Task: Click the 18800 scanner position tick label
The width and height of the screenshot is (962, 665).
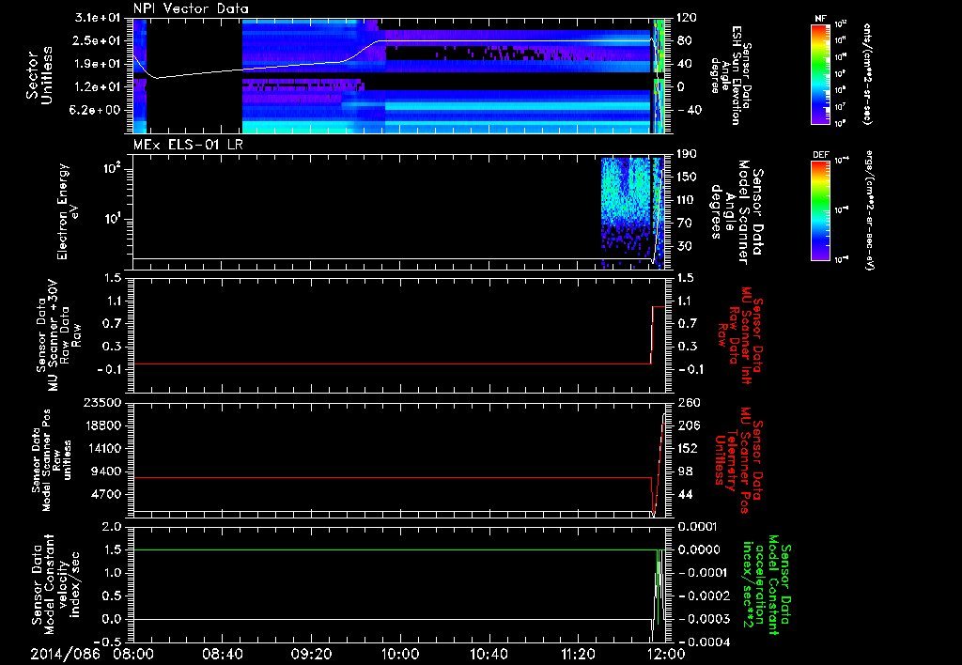Action: coord(101,425)
